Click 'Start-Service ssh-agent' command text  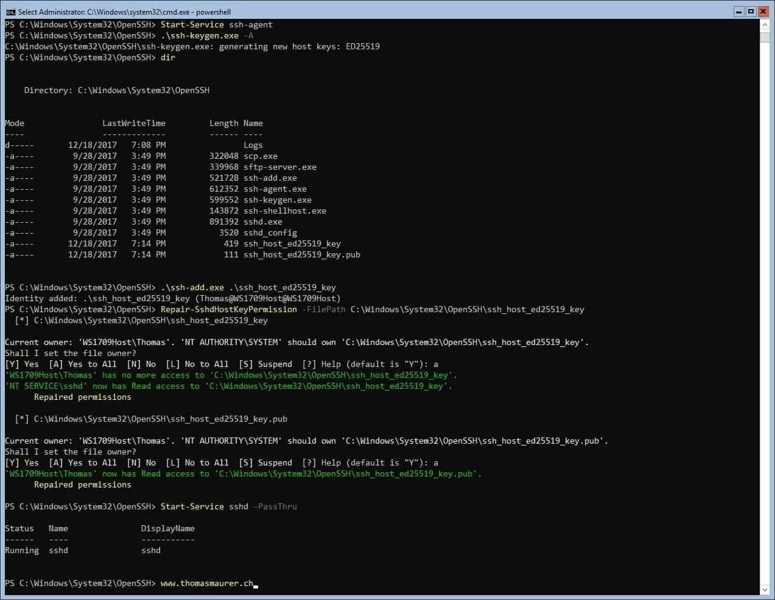(216, 25)
